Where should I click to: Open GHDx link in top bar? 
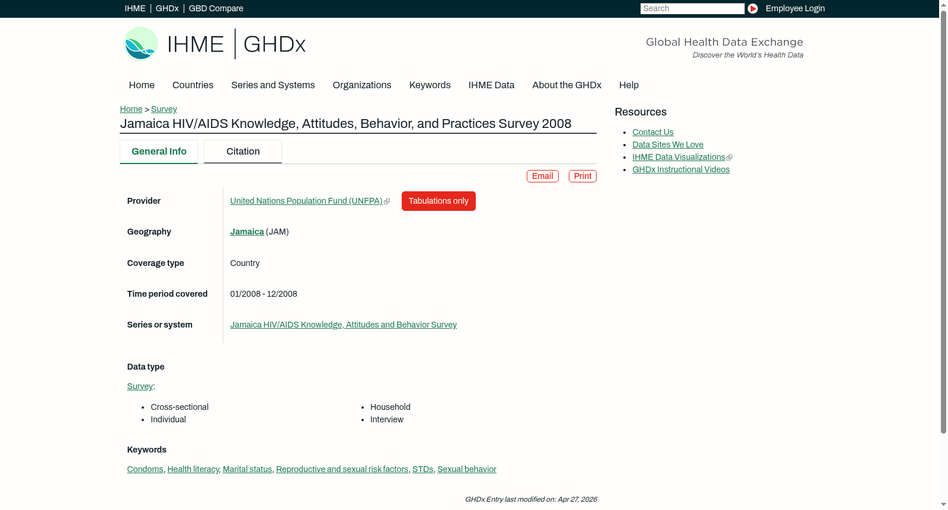click(x=167, y=8)
